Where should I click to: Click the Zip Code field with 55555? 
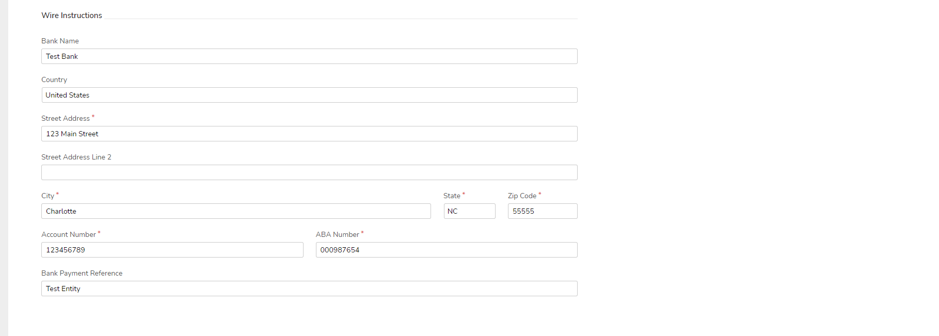[542, 211]
